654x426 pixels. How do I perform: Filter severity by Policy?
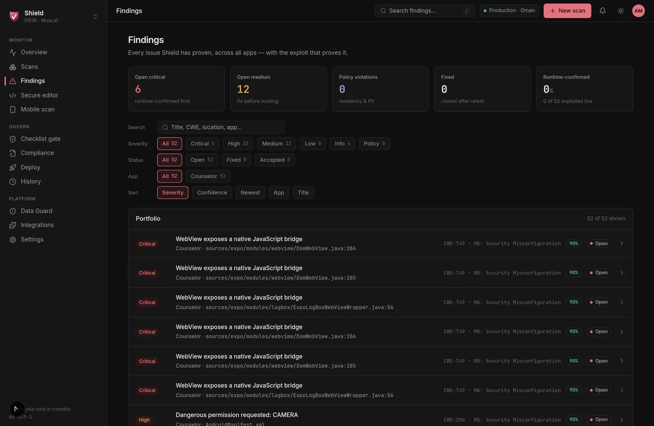tap(374, 144)
